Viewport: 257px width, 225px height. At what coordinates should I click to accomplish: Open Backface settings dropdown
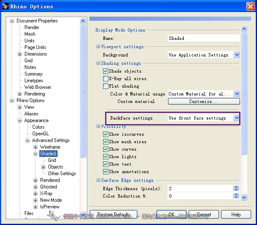[237, 118]
